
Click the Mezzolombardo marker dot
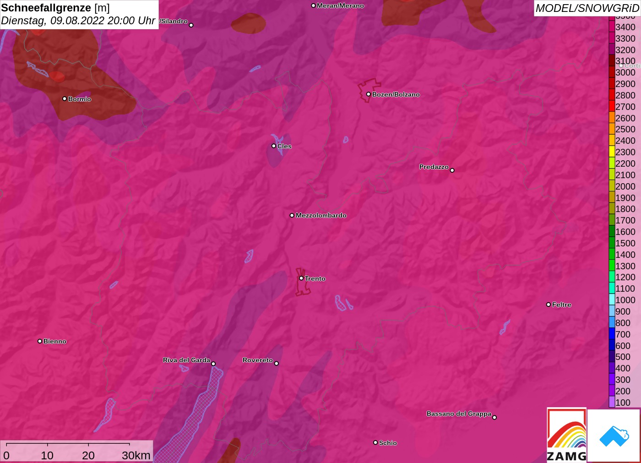point(292,215)
